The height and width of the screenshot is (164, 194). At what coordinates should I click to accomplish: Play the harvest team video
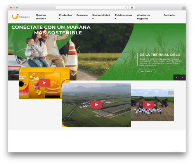(149, 105)
